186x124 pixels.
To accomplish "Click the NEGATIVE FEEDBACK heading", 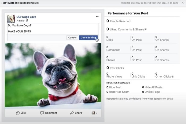I will [x=118, y=83].
